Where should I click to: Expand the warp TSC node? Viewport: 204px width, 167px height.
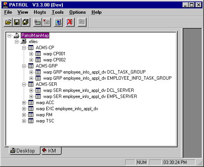[24, 121]
